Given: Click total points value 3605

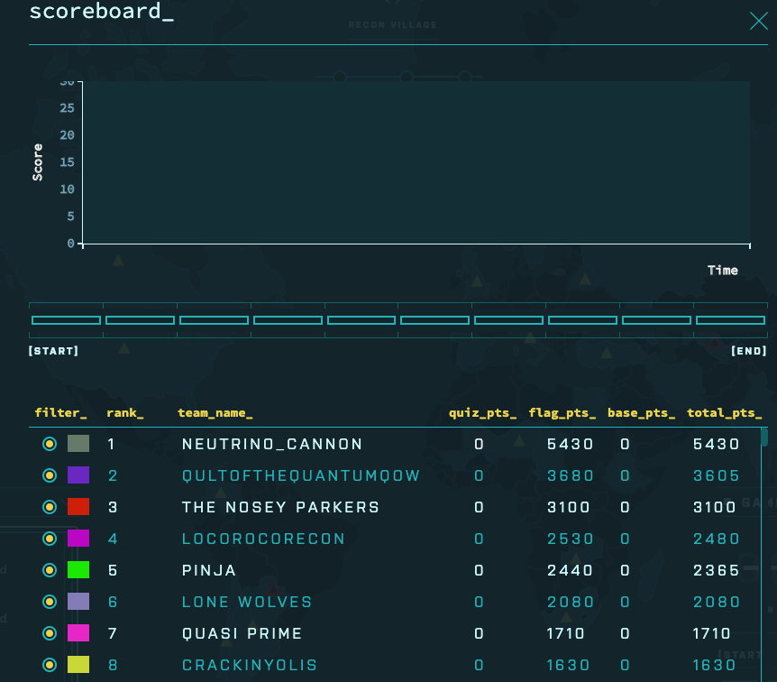Looking at the screenshot, I should (716, 475).
